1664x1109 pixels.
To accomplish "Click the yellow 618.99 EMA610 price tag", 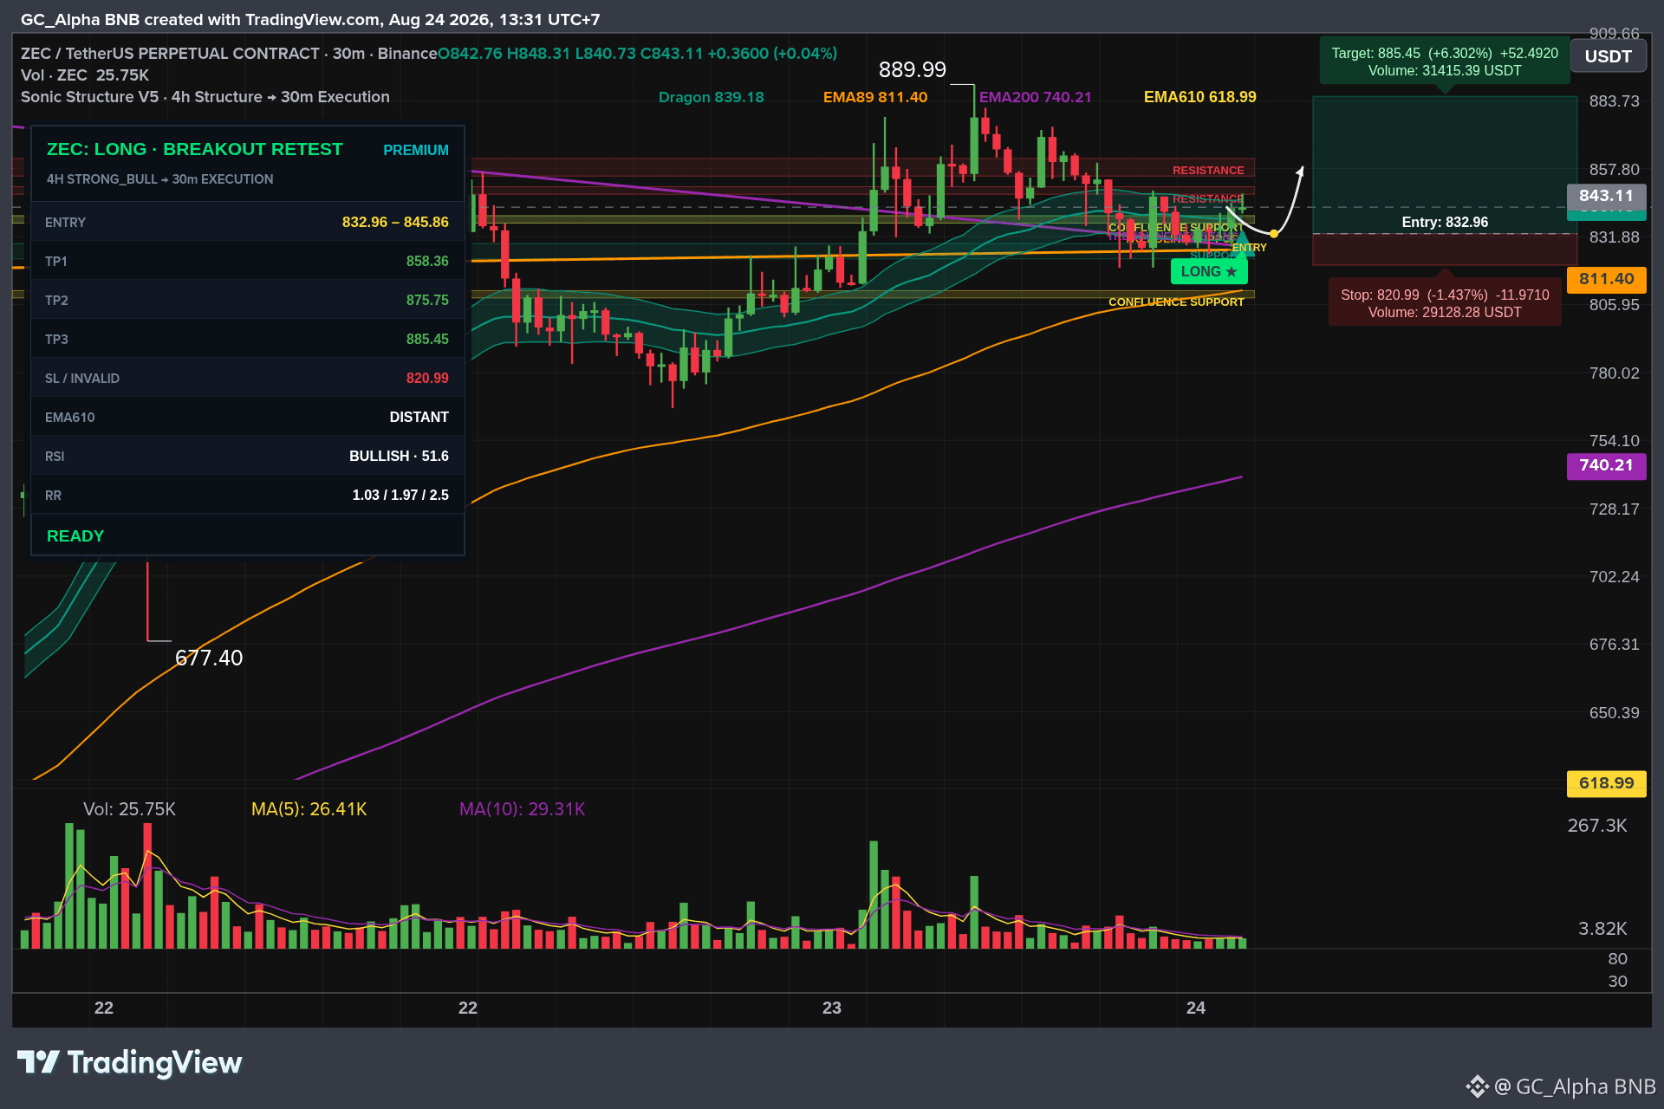I will point(1606,783).
